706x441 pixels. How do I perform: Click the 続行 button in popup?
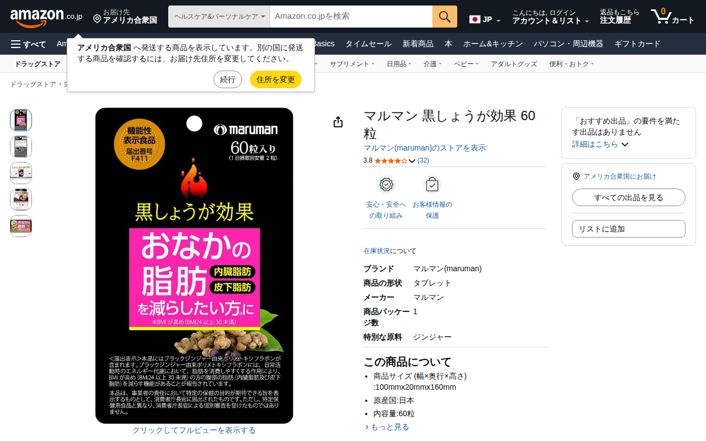[228, 79]
